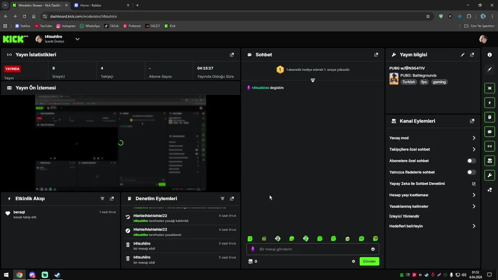Open the Roblox bookmark
The height and width of the screenshot is (280, 498).
(x=23, y=26)
